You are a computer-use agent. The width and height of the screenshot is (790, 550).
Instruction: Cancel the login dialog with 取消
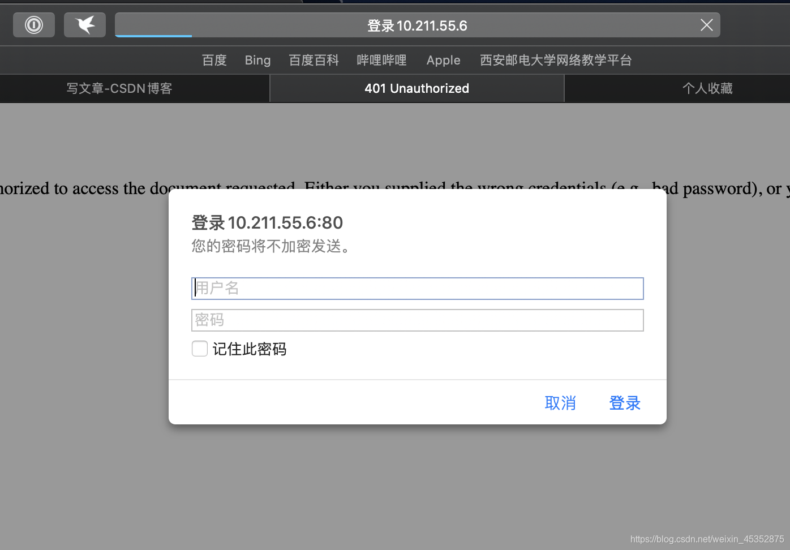(560, 403)
